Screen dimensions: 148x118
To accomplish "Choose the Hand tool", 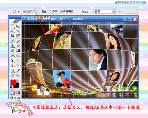I will coord(12,75).
